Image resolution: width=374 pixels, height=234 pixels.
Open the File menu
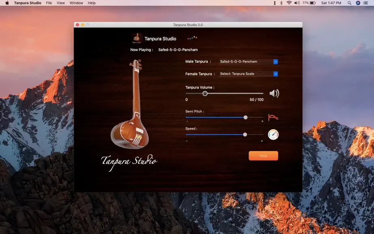pos(49,3)
